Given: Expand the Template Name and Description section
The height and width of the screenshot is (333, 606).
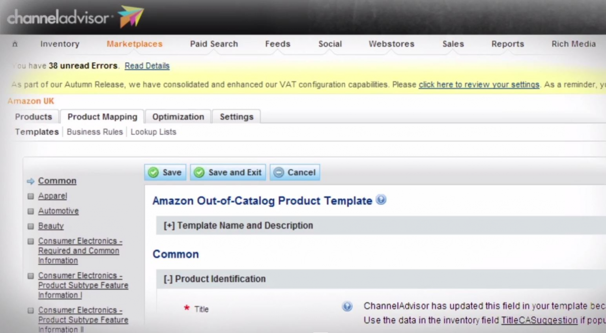Looking at the screenshot, I should coord(168,225).
